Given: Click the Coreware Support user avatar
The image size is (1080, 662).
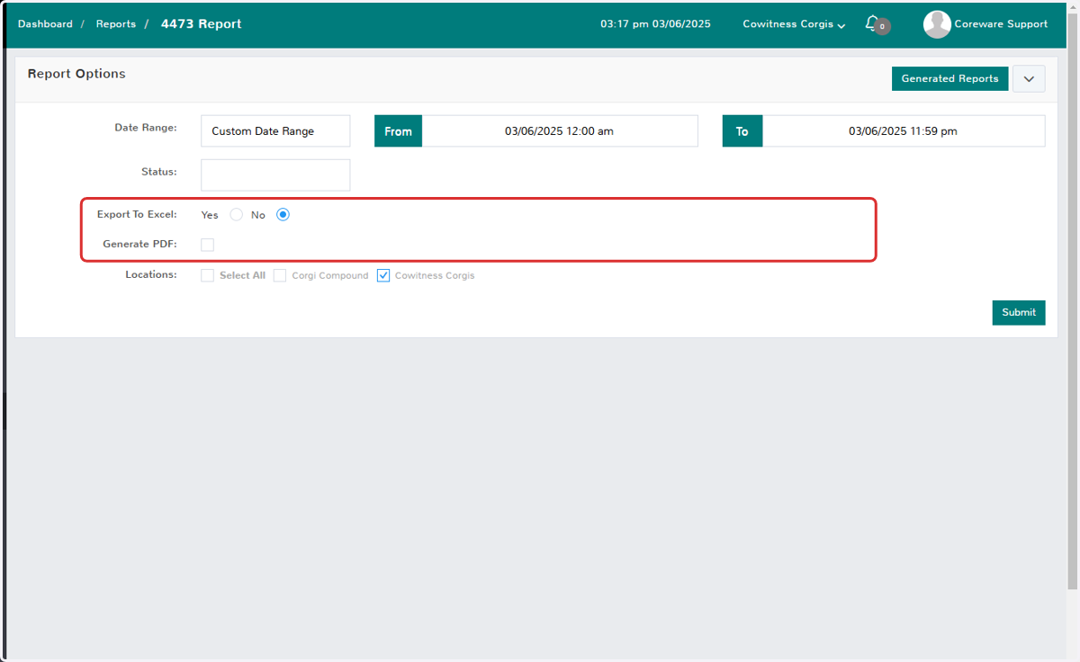Looking at the screenshot, I should (937, 24).
